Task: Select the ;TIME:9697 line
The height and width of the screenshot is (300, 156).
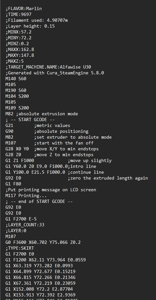Action: 18,14
